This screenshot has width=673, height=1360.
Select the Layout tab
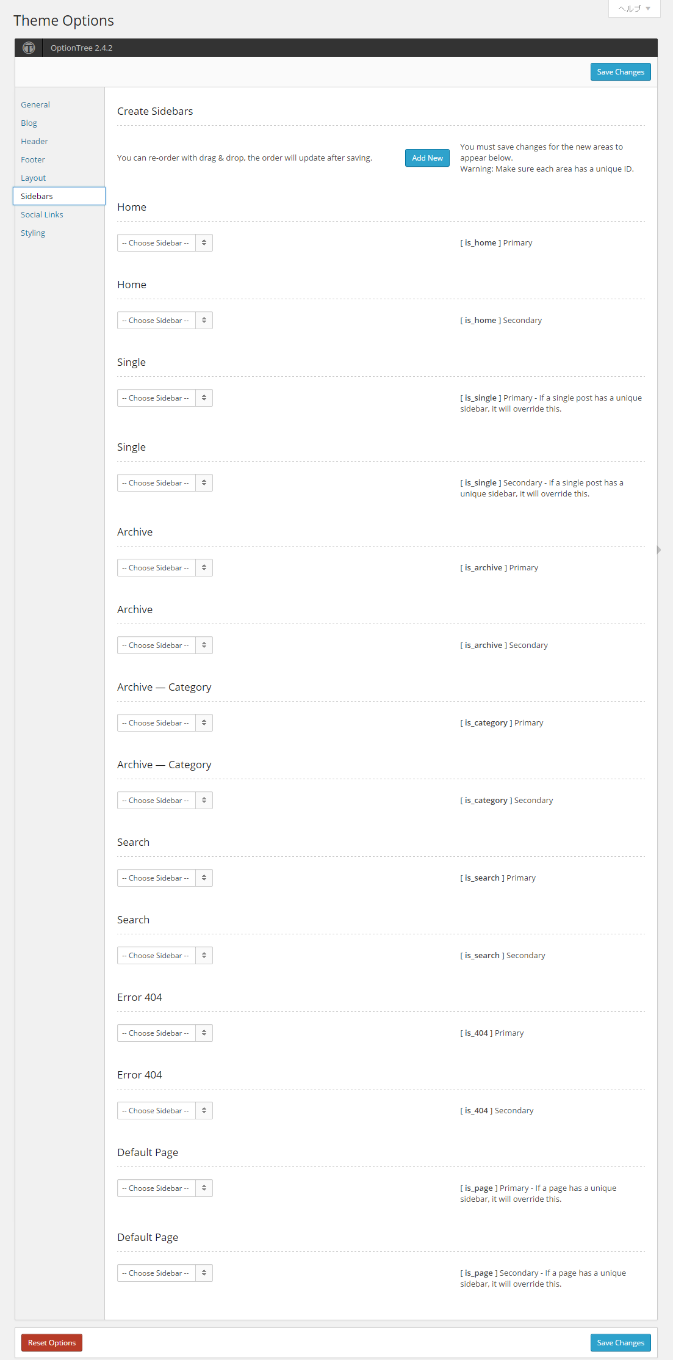(33, 178)
